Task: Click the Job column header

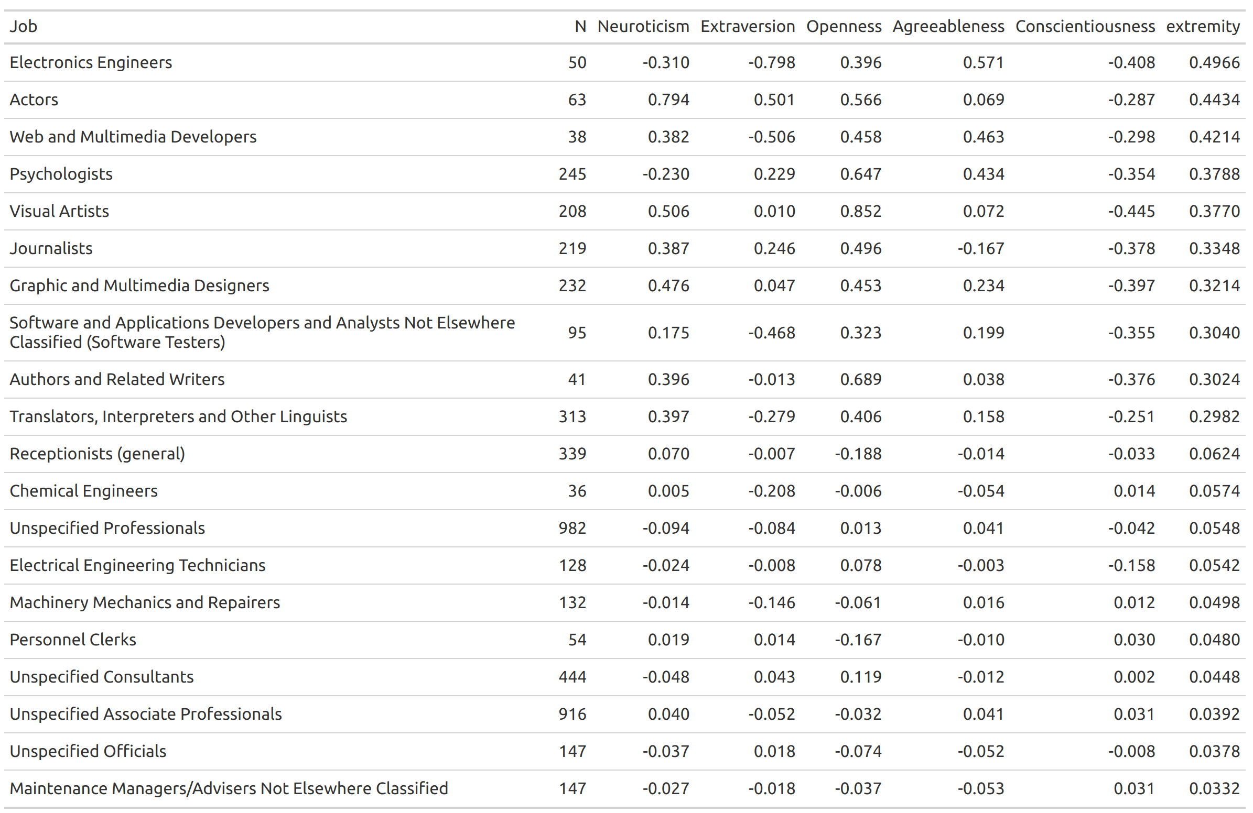Action: pos(23,26)
